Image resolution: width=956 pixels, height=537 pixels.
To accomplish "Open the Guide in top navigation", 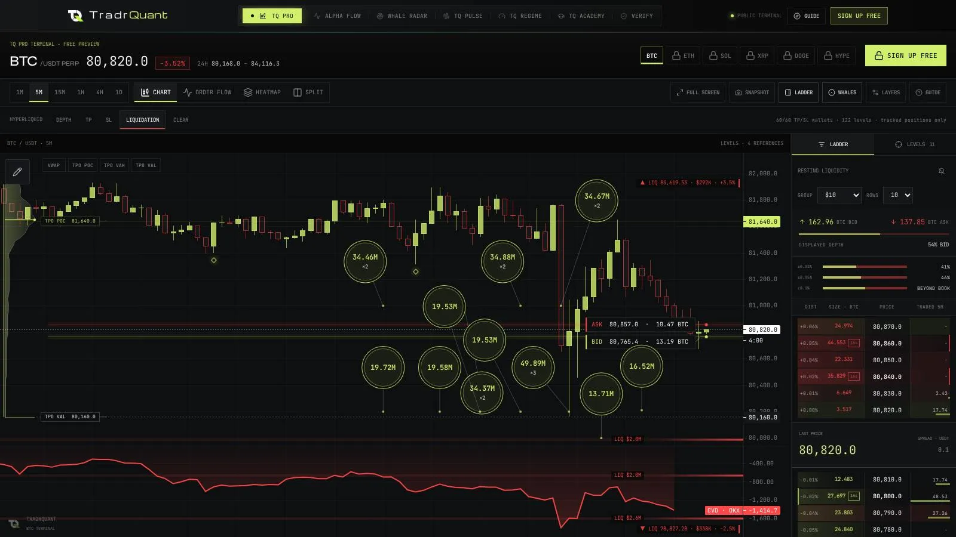I will [806, 16].
